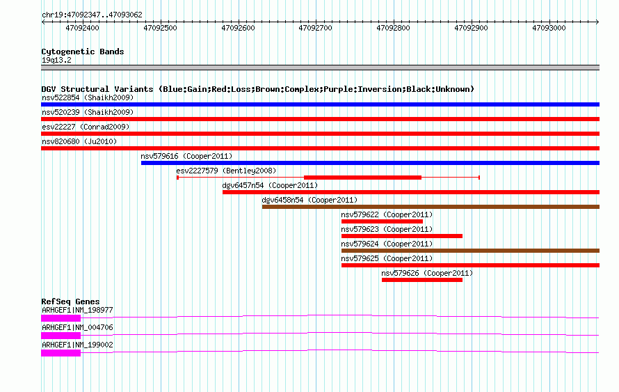Image resolution: width=619 pixels, height=392 pixels.
Task: Select the nsv520239 (Shaikh2009) variant label
Action: 87,112
